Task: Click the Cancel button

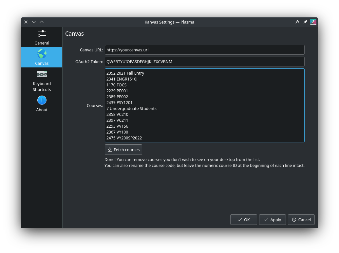Action: (x=301, y=220)
